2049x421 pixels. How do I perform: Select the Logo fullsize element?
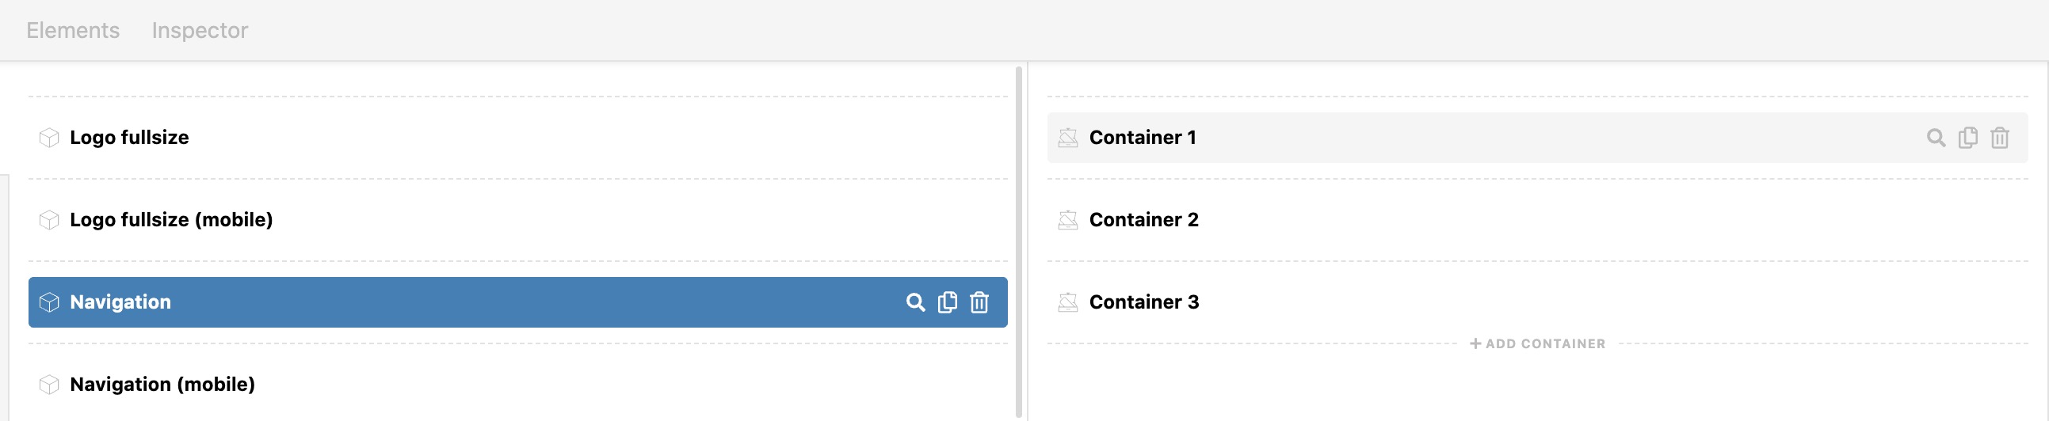pyautogui.click(x=518, y=138)
